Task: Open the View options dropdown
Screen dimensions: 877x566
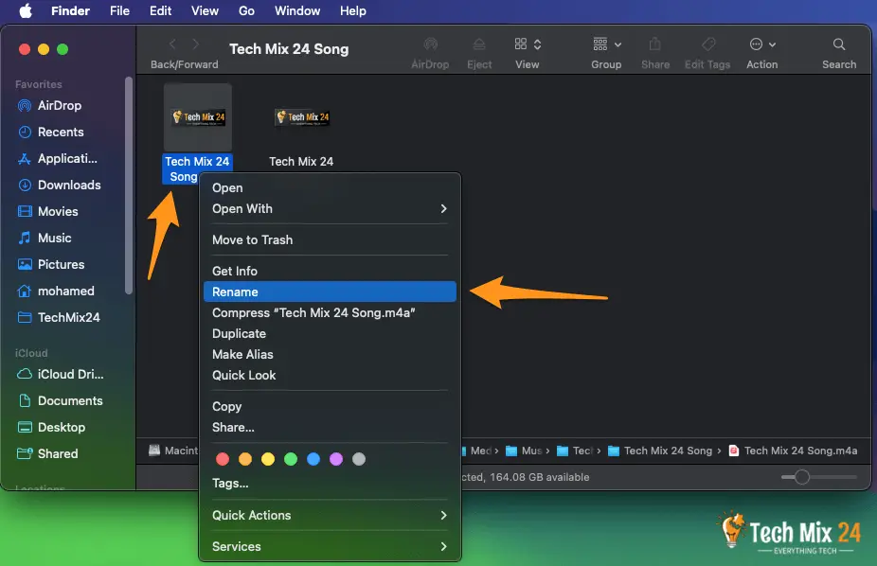Action: (x=528, y=44)
